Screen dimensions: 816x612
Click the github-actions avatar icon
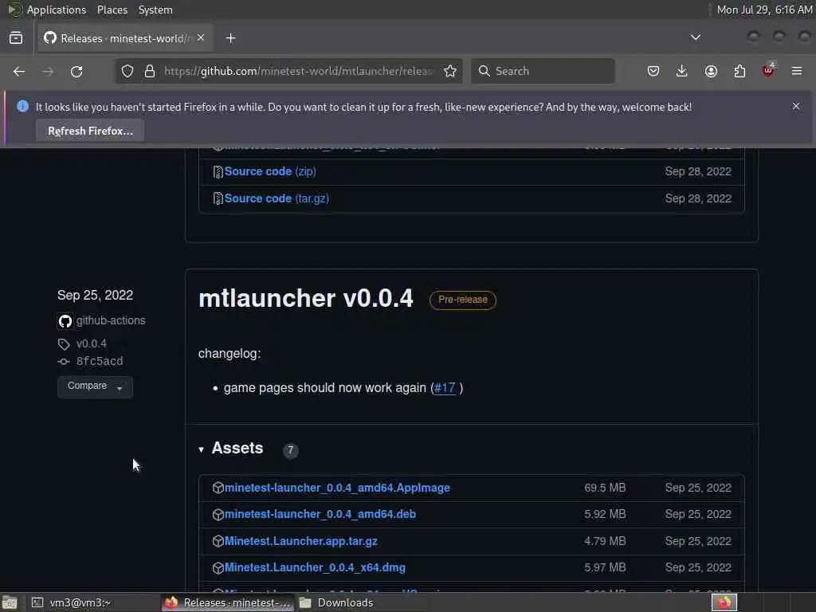[65, 321]
